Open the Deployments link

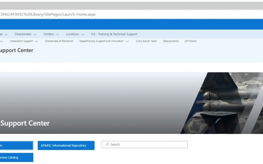click(x=171, y=41)
